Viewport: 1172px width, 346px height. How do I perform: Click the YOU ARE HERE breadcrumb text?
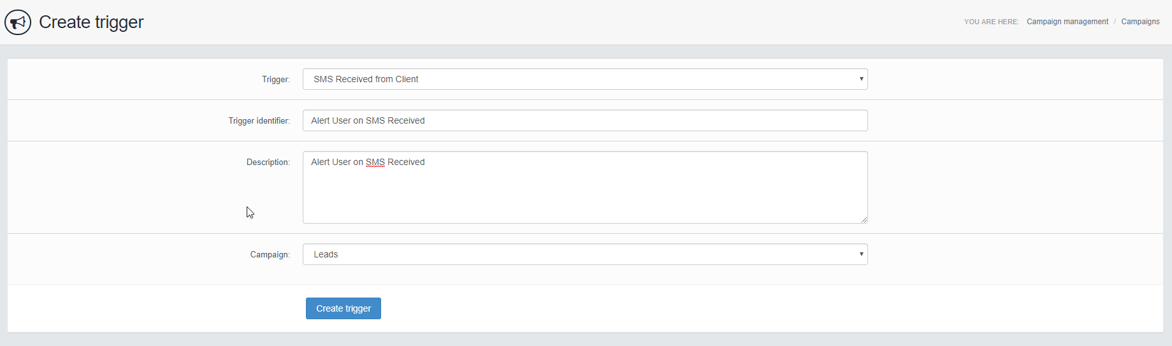click(x=991, y=22)
